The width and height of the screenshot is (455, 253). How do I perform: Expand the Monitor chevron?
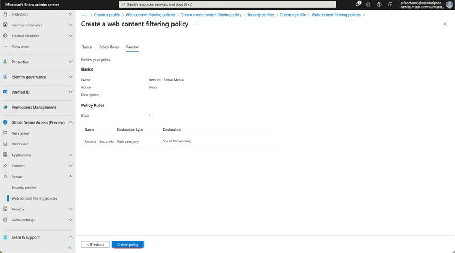[x=70, y=209]
